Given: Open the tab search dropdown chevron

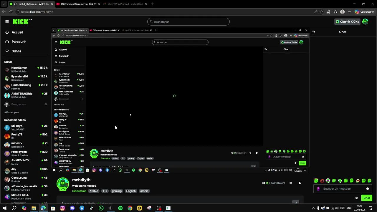Looking at the screenshot, I should (x=4, y=4).
